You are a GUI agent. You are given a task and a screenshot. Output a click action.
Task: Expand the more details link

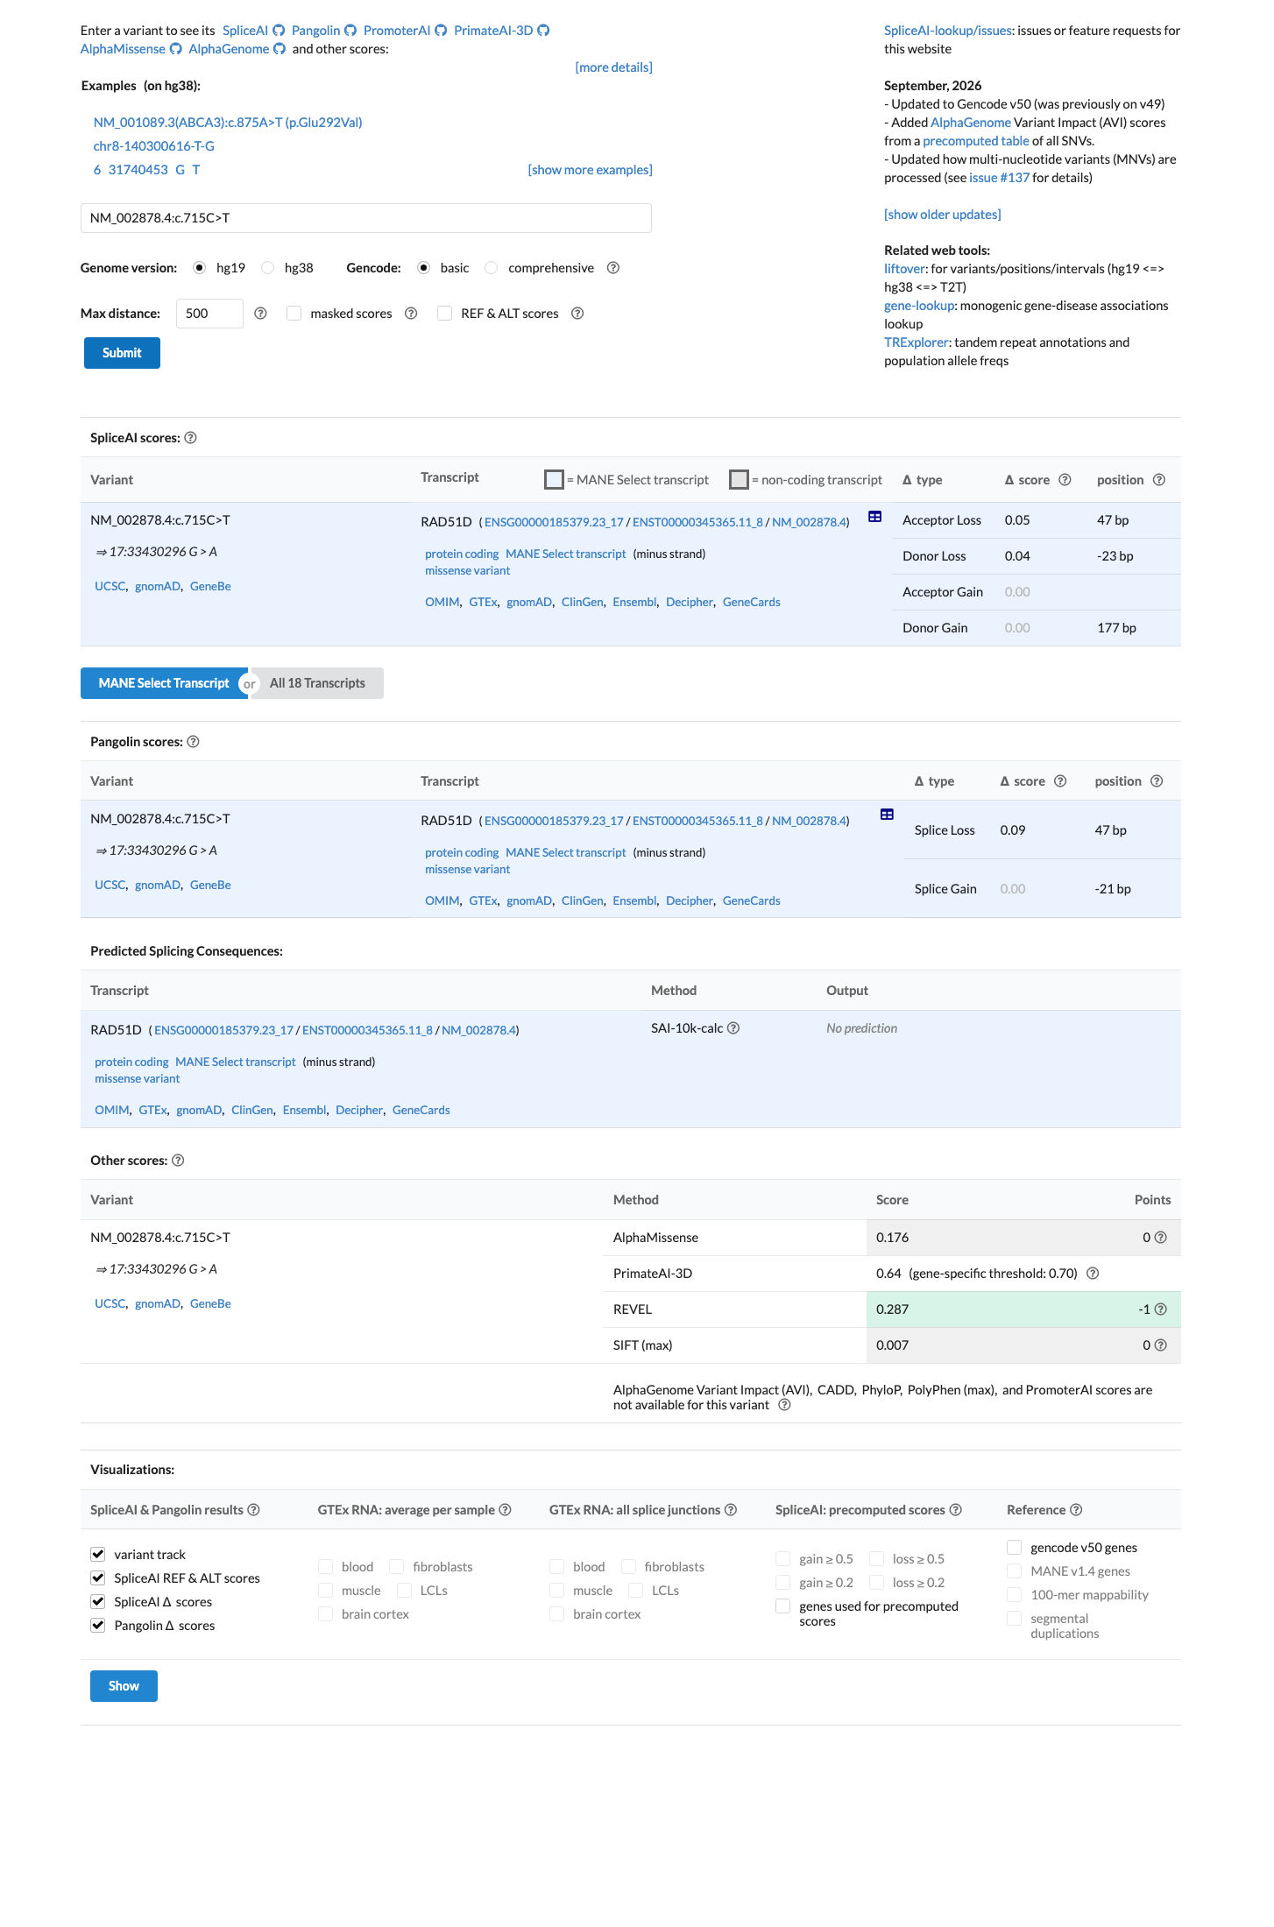point(613,67)
